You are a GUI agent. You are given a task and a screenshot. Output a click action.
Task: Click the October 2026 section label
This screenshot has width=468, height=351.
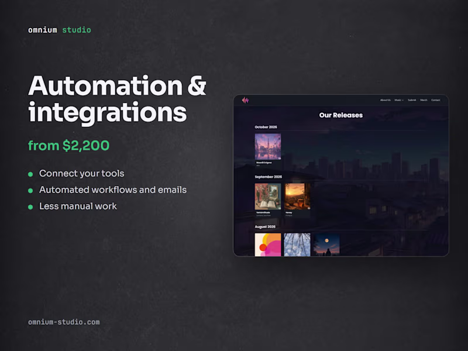pyautogui.click(x=266, y=127)
